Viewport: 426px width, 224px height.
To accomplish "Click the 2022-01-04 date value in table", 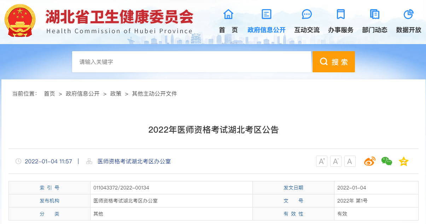I will (352, 188).
